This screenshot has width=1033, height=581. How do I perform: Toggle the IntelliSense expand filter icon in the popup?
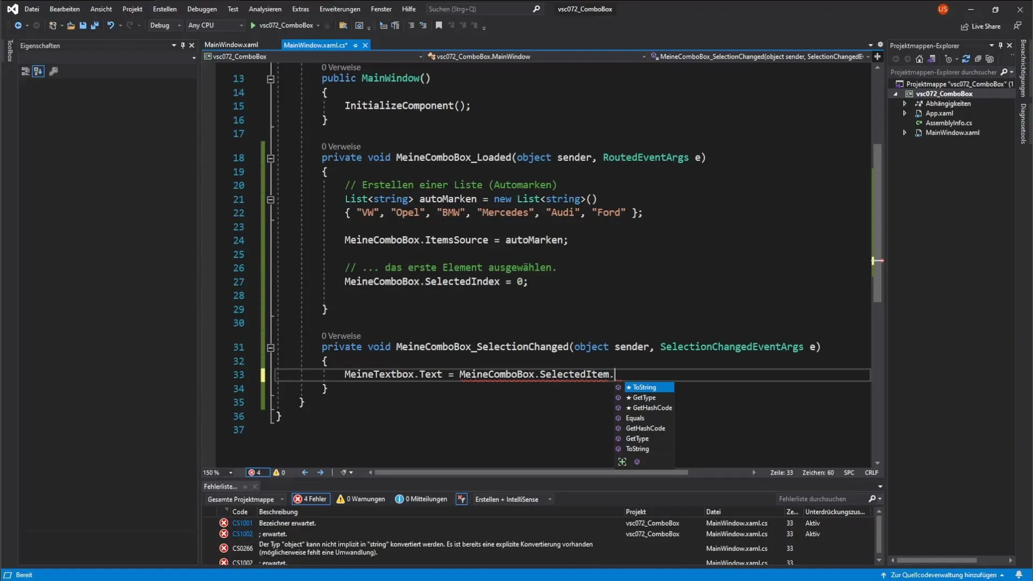pos(622,462)
